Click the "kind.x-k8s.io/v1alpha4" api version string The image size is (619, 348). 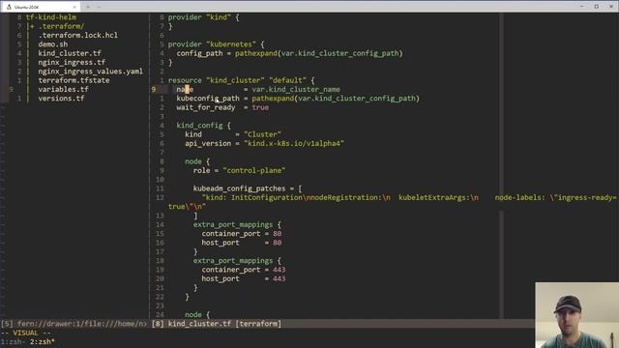pyautogui.click(x=294, y=143)
